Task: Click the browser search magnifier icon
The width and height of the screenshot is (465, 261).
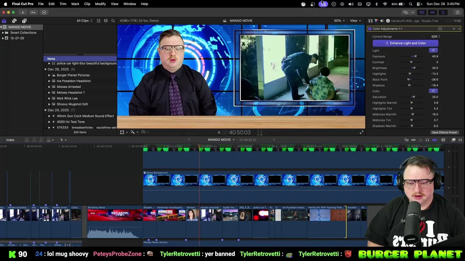Action: coord(113,21)
